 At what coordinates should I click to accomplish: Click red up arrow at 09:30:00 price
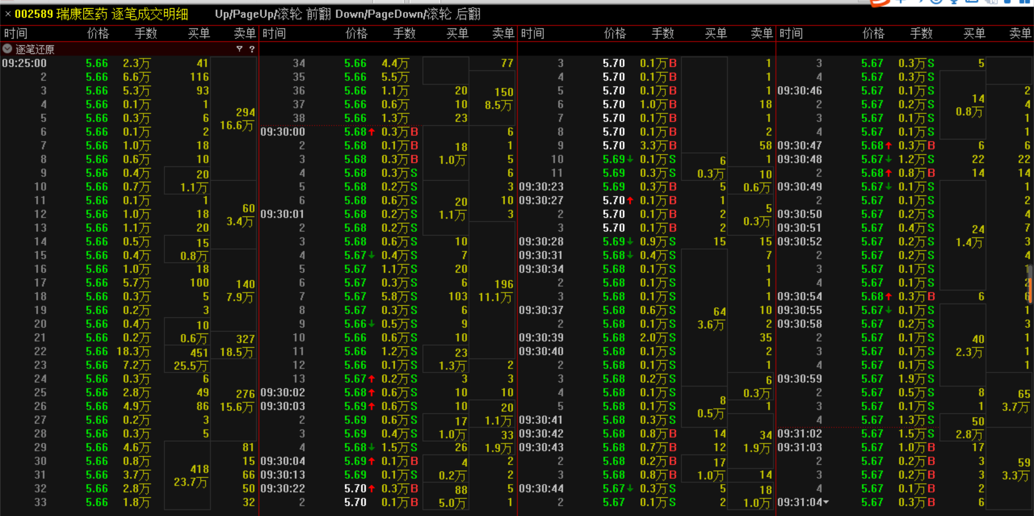[x=372, y=132]
